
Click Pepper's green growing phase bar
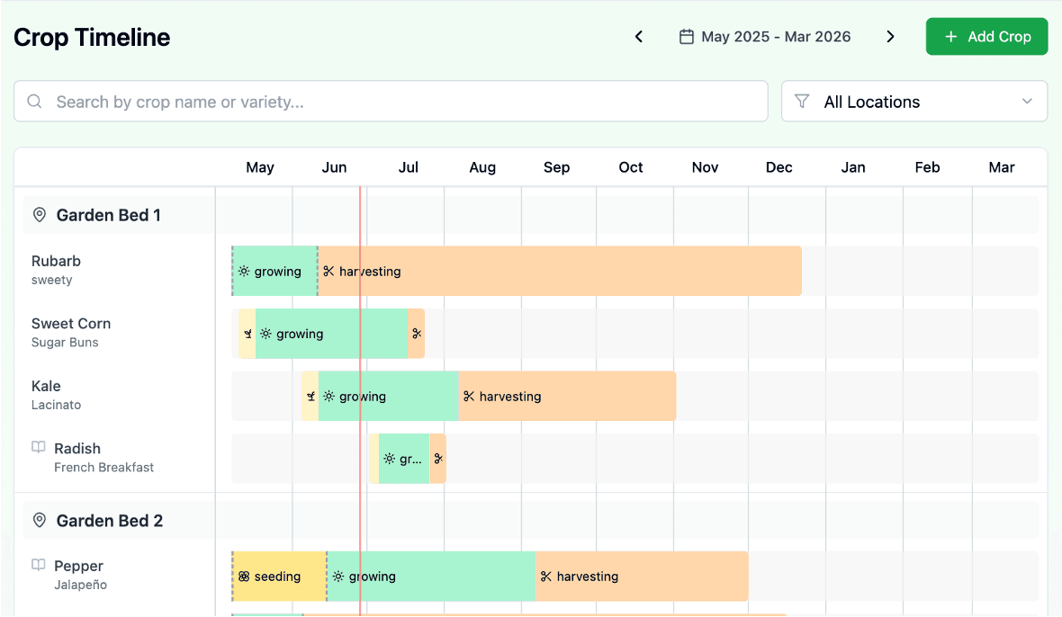(x=431, y=577)
